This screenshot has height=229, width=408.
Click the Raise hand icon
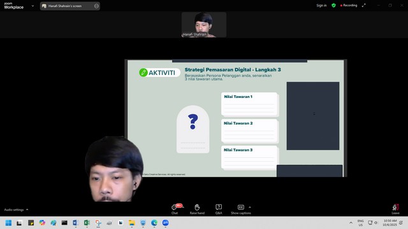[x=197, y=209]
